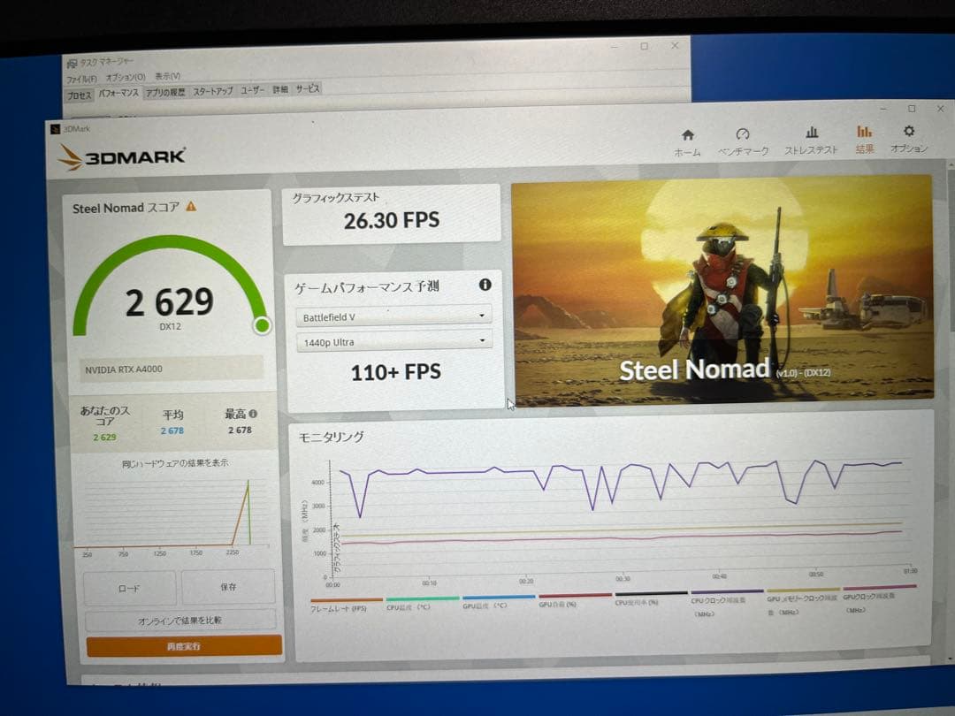Click the info icon next to ゲームパフォーマンス予測

click(x=485, y=285)
